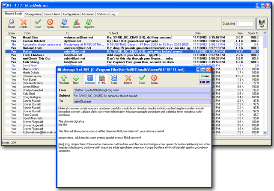Select the email from Carlton Mitchell
The width and height of the screenshot is (274, 191).
coord(34,41)
